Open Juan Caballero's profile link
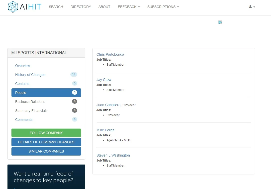The height and width of the screenshot is (189, 271). pyautogui.click(x=108, y=105)
